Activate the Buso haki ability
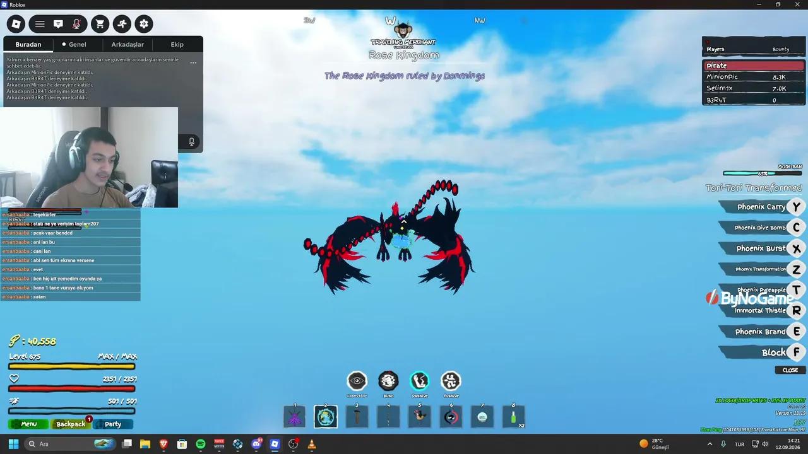808x454 pixels. [388, 381]
